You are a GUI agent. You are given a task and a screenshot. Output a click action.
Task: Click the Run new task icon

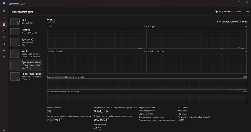(216, 11)
